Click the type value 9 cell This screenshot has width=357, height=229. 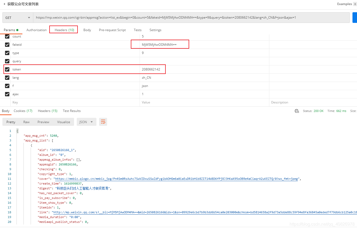(x=204, y=53)
